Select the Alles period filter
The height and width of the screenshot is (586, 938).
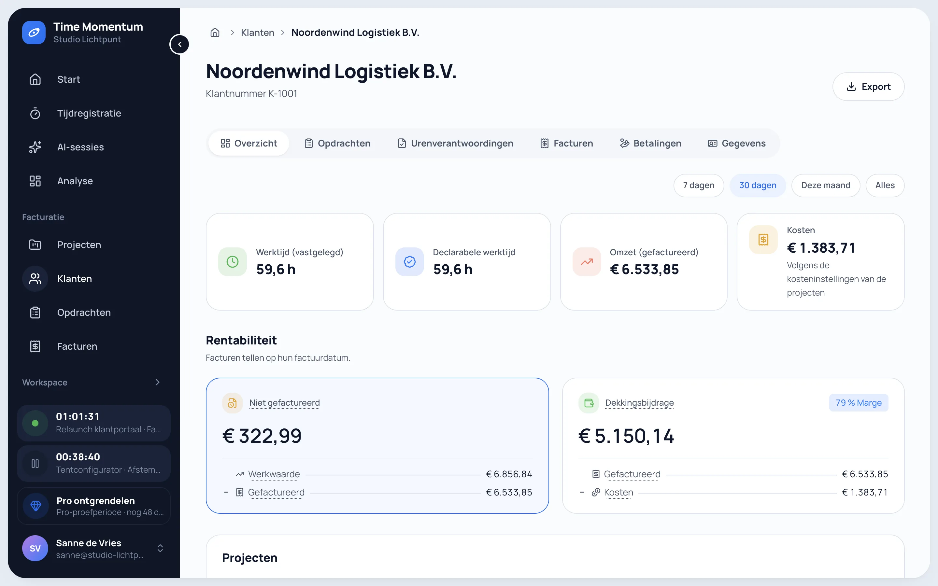point(885,185)
